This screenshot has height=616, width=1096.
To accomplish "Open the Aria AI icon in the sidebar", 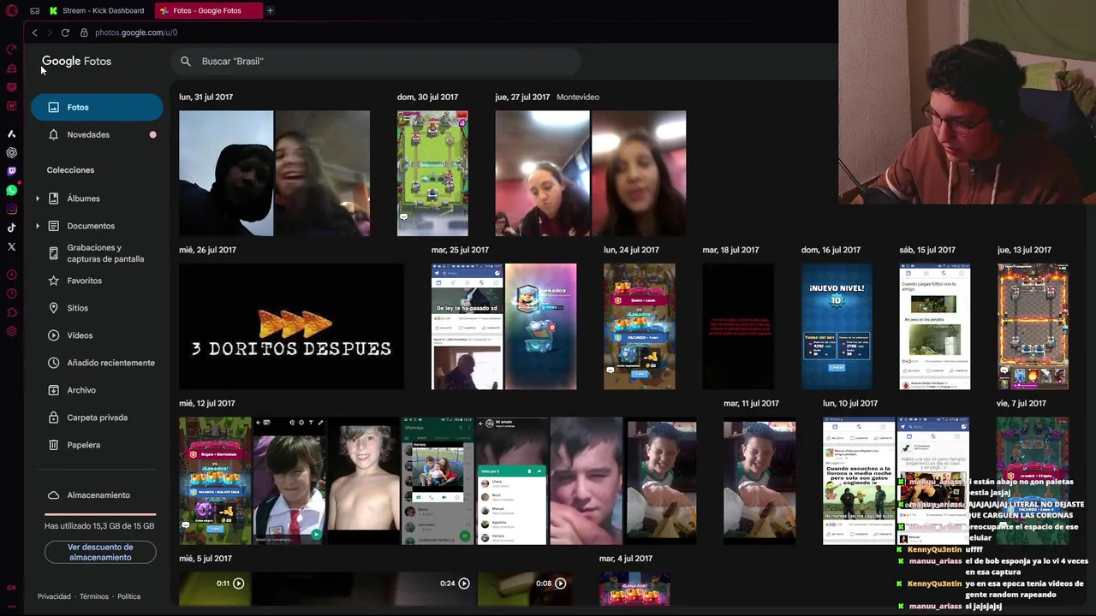I will tap(11, 134).
